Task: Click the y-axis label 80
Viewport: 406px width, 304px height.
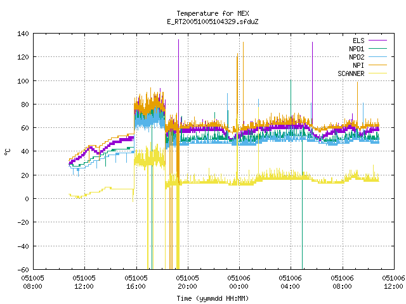Action: [x=25, y=104]
